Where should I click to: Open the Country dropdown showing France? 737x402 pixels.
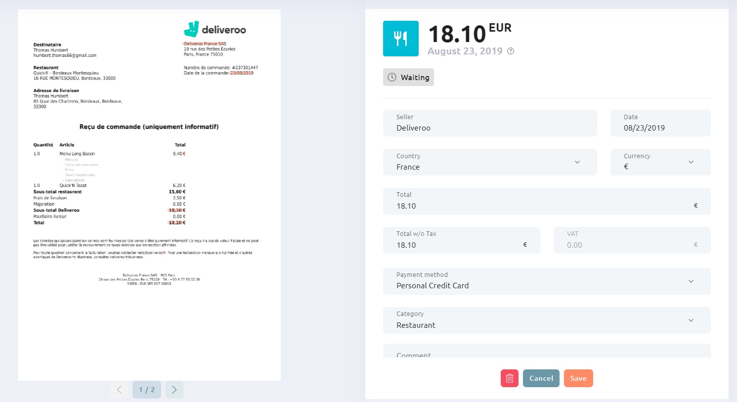pos(490,162)
